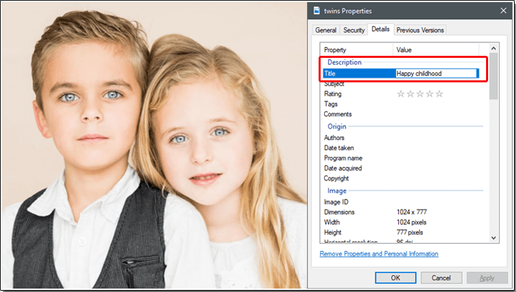The height and width of the screenshot is (292, 516).
Task: Click the Description section heading
Action: (344, 62)
